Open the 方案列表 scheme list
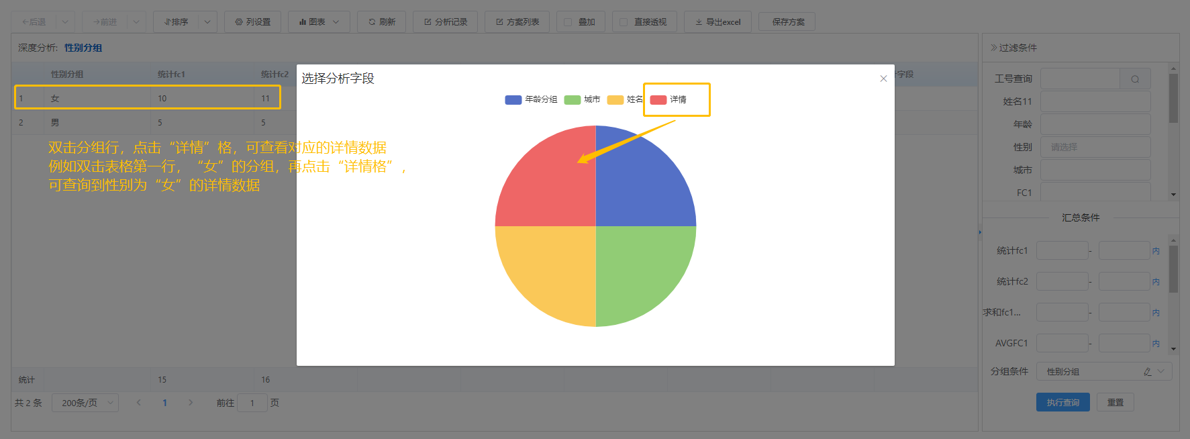Screen dimensions: 1190x439 pos(517,22)
